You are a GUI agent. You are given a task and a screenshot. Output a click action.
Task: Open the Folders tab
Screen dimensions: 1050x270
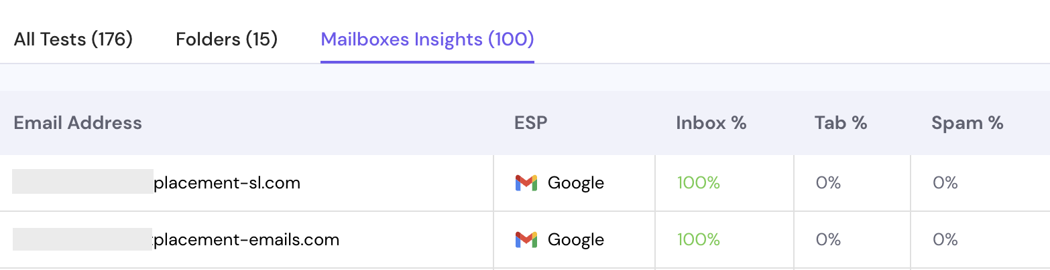point(227,39)
